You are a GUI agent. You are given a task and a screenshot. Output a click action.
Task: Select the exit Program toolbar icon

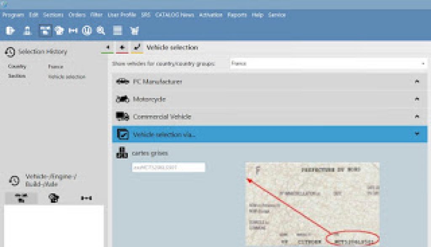[x=11, y=30]
